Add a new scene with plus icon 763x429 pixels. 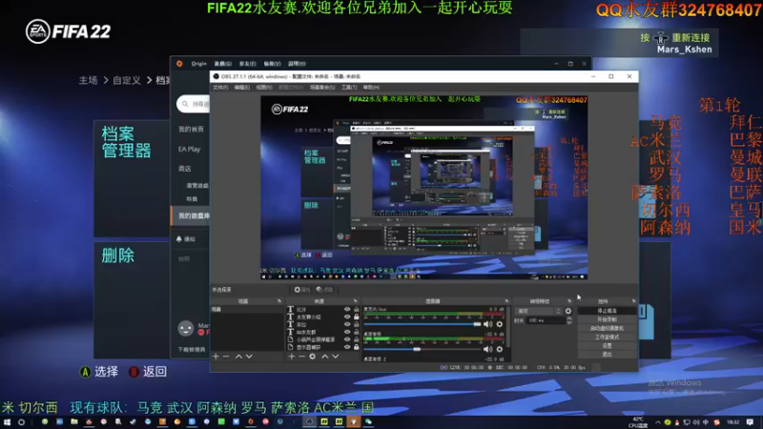pyautogui.click(x=217, y=357)
